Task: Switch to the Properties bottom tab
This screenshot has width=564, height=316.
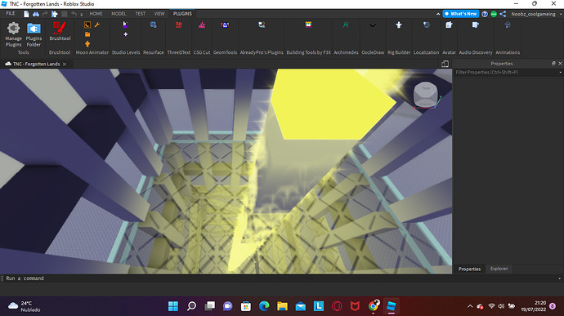Action: 469,269
